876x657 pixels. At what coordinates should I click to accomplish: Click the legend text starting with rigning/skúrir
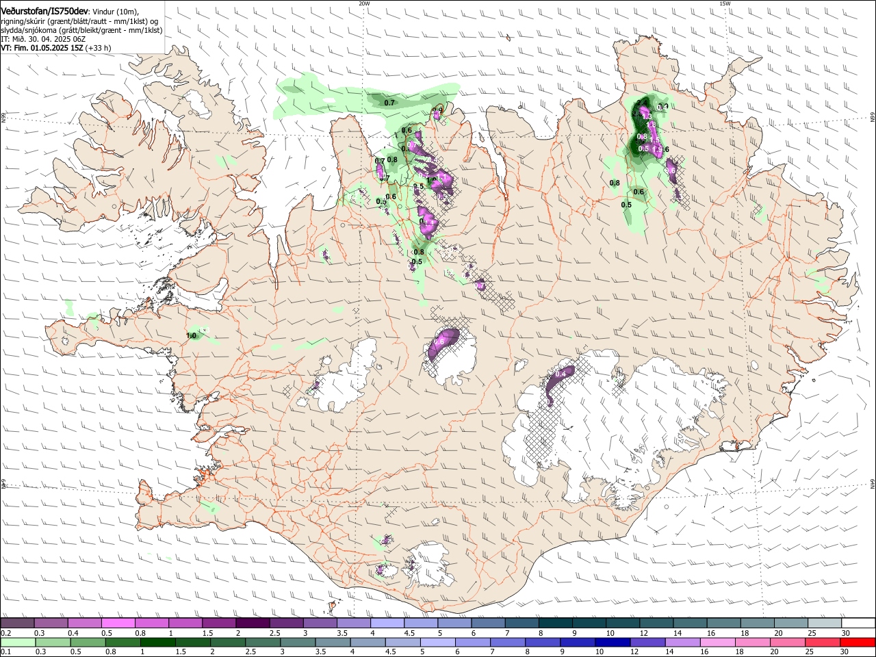point(79,21)
